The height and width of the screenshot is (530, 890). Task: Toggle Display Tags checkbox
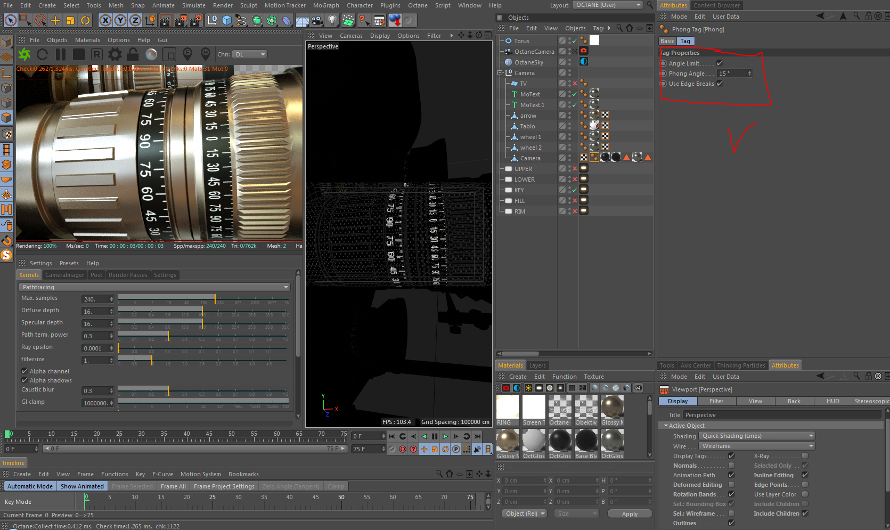(731, 456)
